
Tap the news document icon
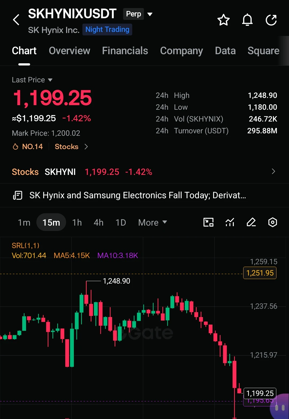click(x=18, y=195)
